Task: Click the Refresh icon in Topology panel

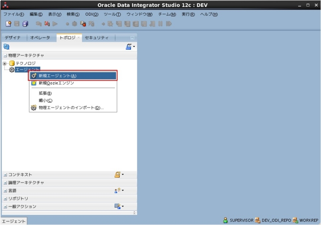Action: click(x=6, y=47)
